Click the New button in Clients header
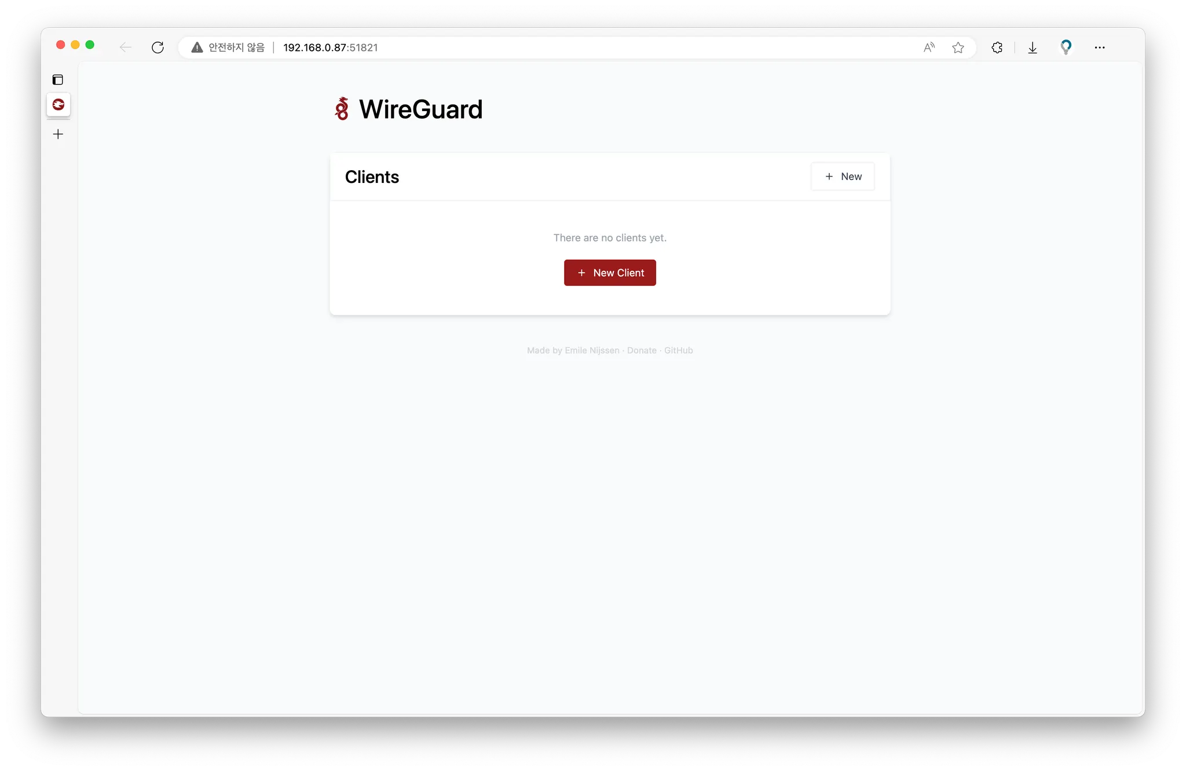The width and height of the screenshot is (1186, 771). (x=843, y=177)
